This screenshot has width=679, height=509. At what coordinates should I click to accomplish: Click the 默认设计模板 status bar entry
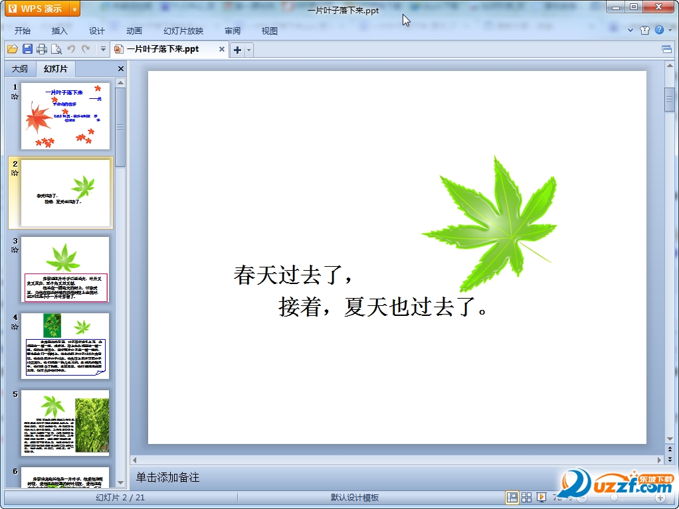[x=355, y=497]
